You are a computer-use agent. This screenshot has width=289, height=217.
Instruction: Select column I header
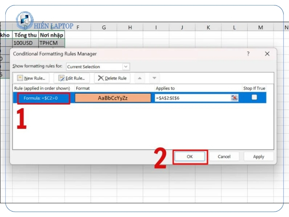click(x=156, y=27)
